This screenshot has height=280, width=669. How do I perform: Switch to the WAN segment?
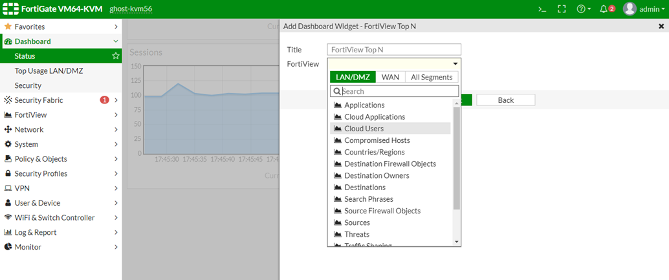tap(390, 77)
